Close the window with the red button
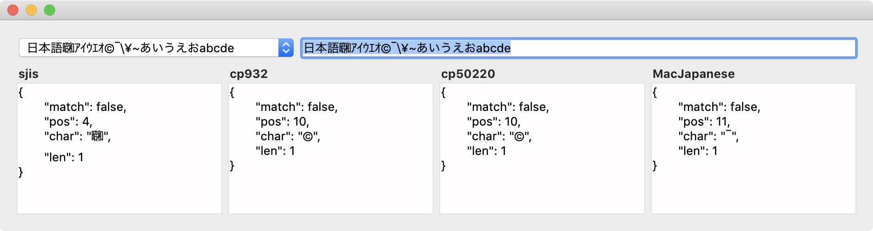Image resolution: width=873 pixels, height=231 pixels. (13, 10)
